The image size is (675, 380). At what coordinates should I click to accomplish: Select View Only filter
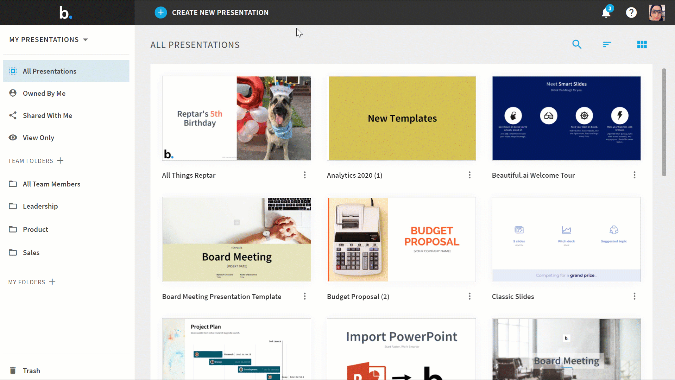click(66, 138)
